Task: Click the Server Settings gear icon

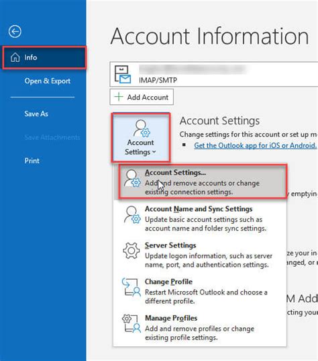Action: (x=131, y=251)
